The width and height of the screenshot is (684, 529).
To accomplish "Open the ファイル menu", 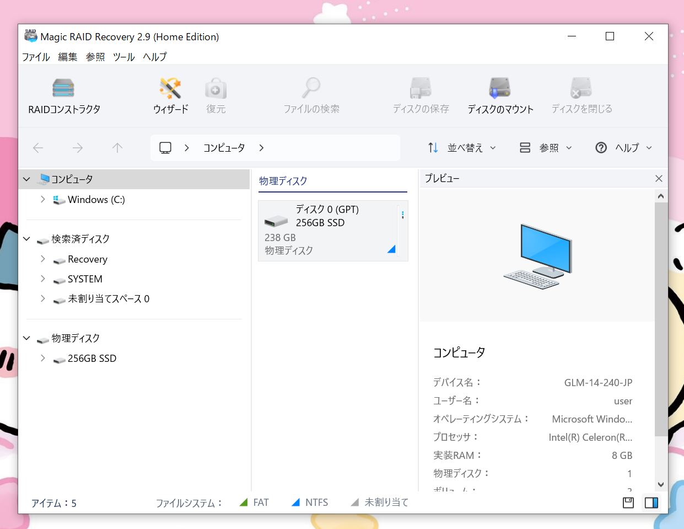I will point(36,57).
